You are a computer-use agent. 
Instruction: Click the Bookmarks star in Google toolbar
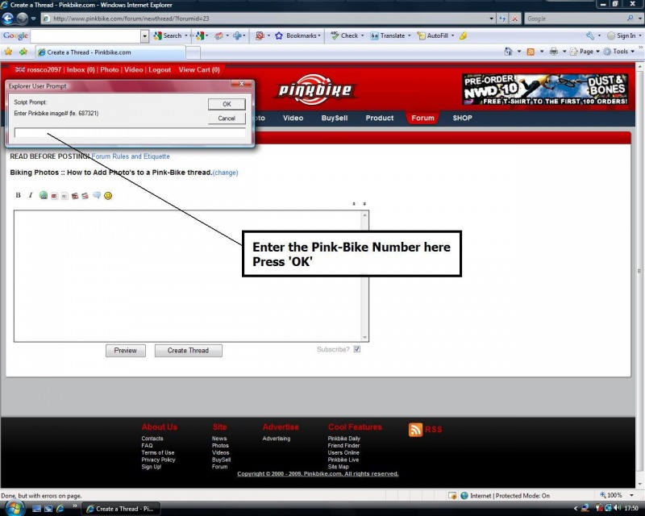click(279, 35)
